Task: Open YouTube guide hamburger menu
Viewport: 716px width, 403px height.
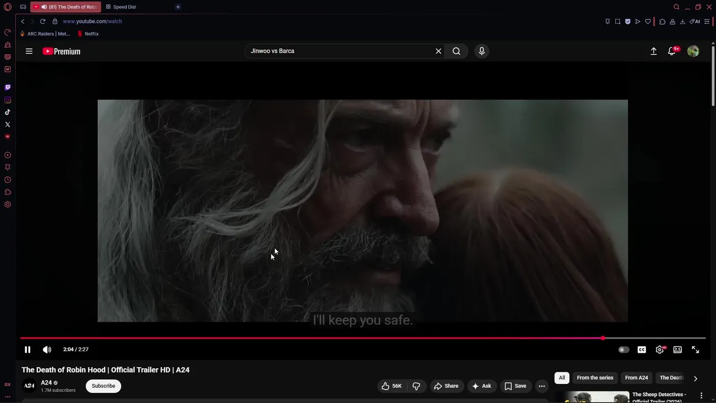Action: tap(29, 51)
